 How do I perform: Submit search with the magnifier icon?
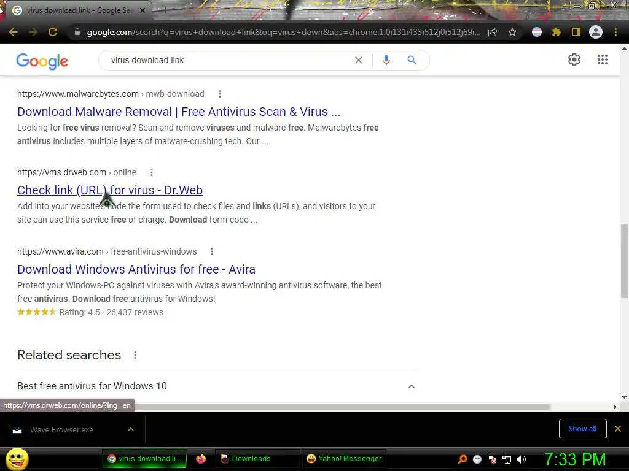[x=412, y=60]
